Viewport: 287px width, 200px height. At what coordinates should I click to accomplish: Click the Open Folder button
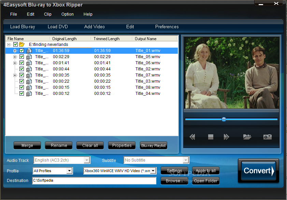point(205,181)
